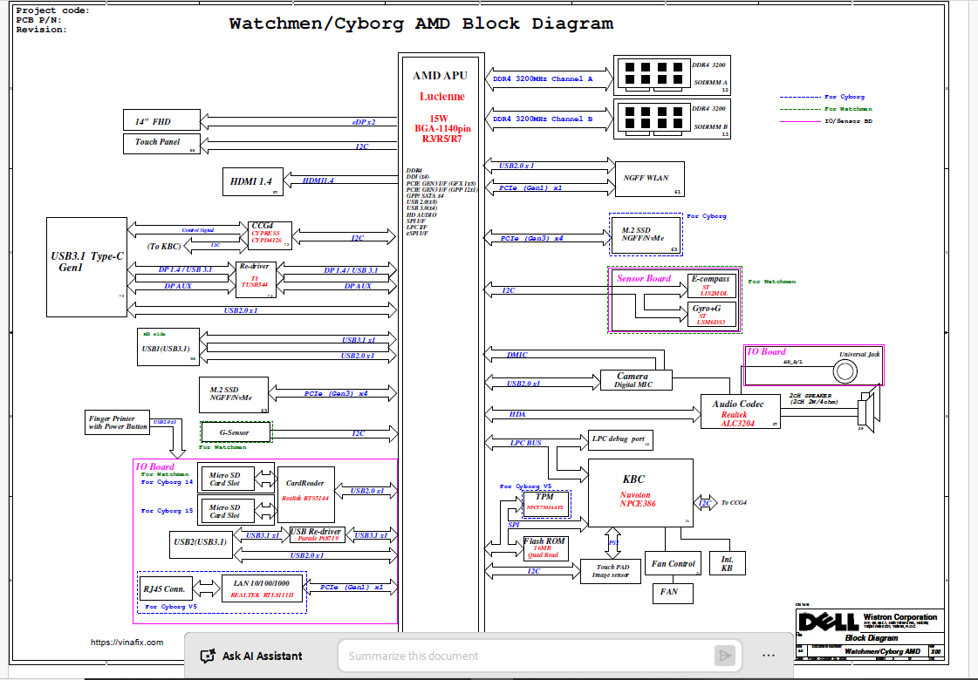Click "DDR4 3200MHz Channel B" label
The image size is (978, 680).
(x=543, y=119)
